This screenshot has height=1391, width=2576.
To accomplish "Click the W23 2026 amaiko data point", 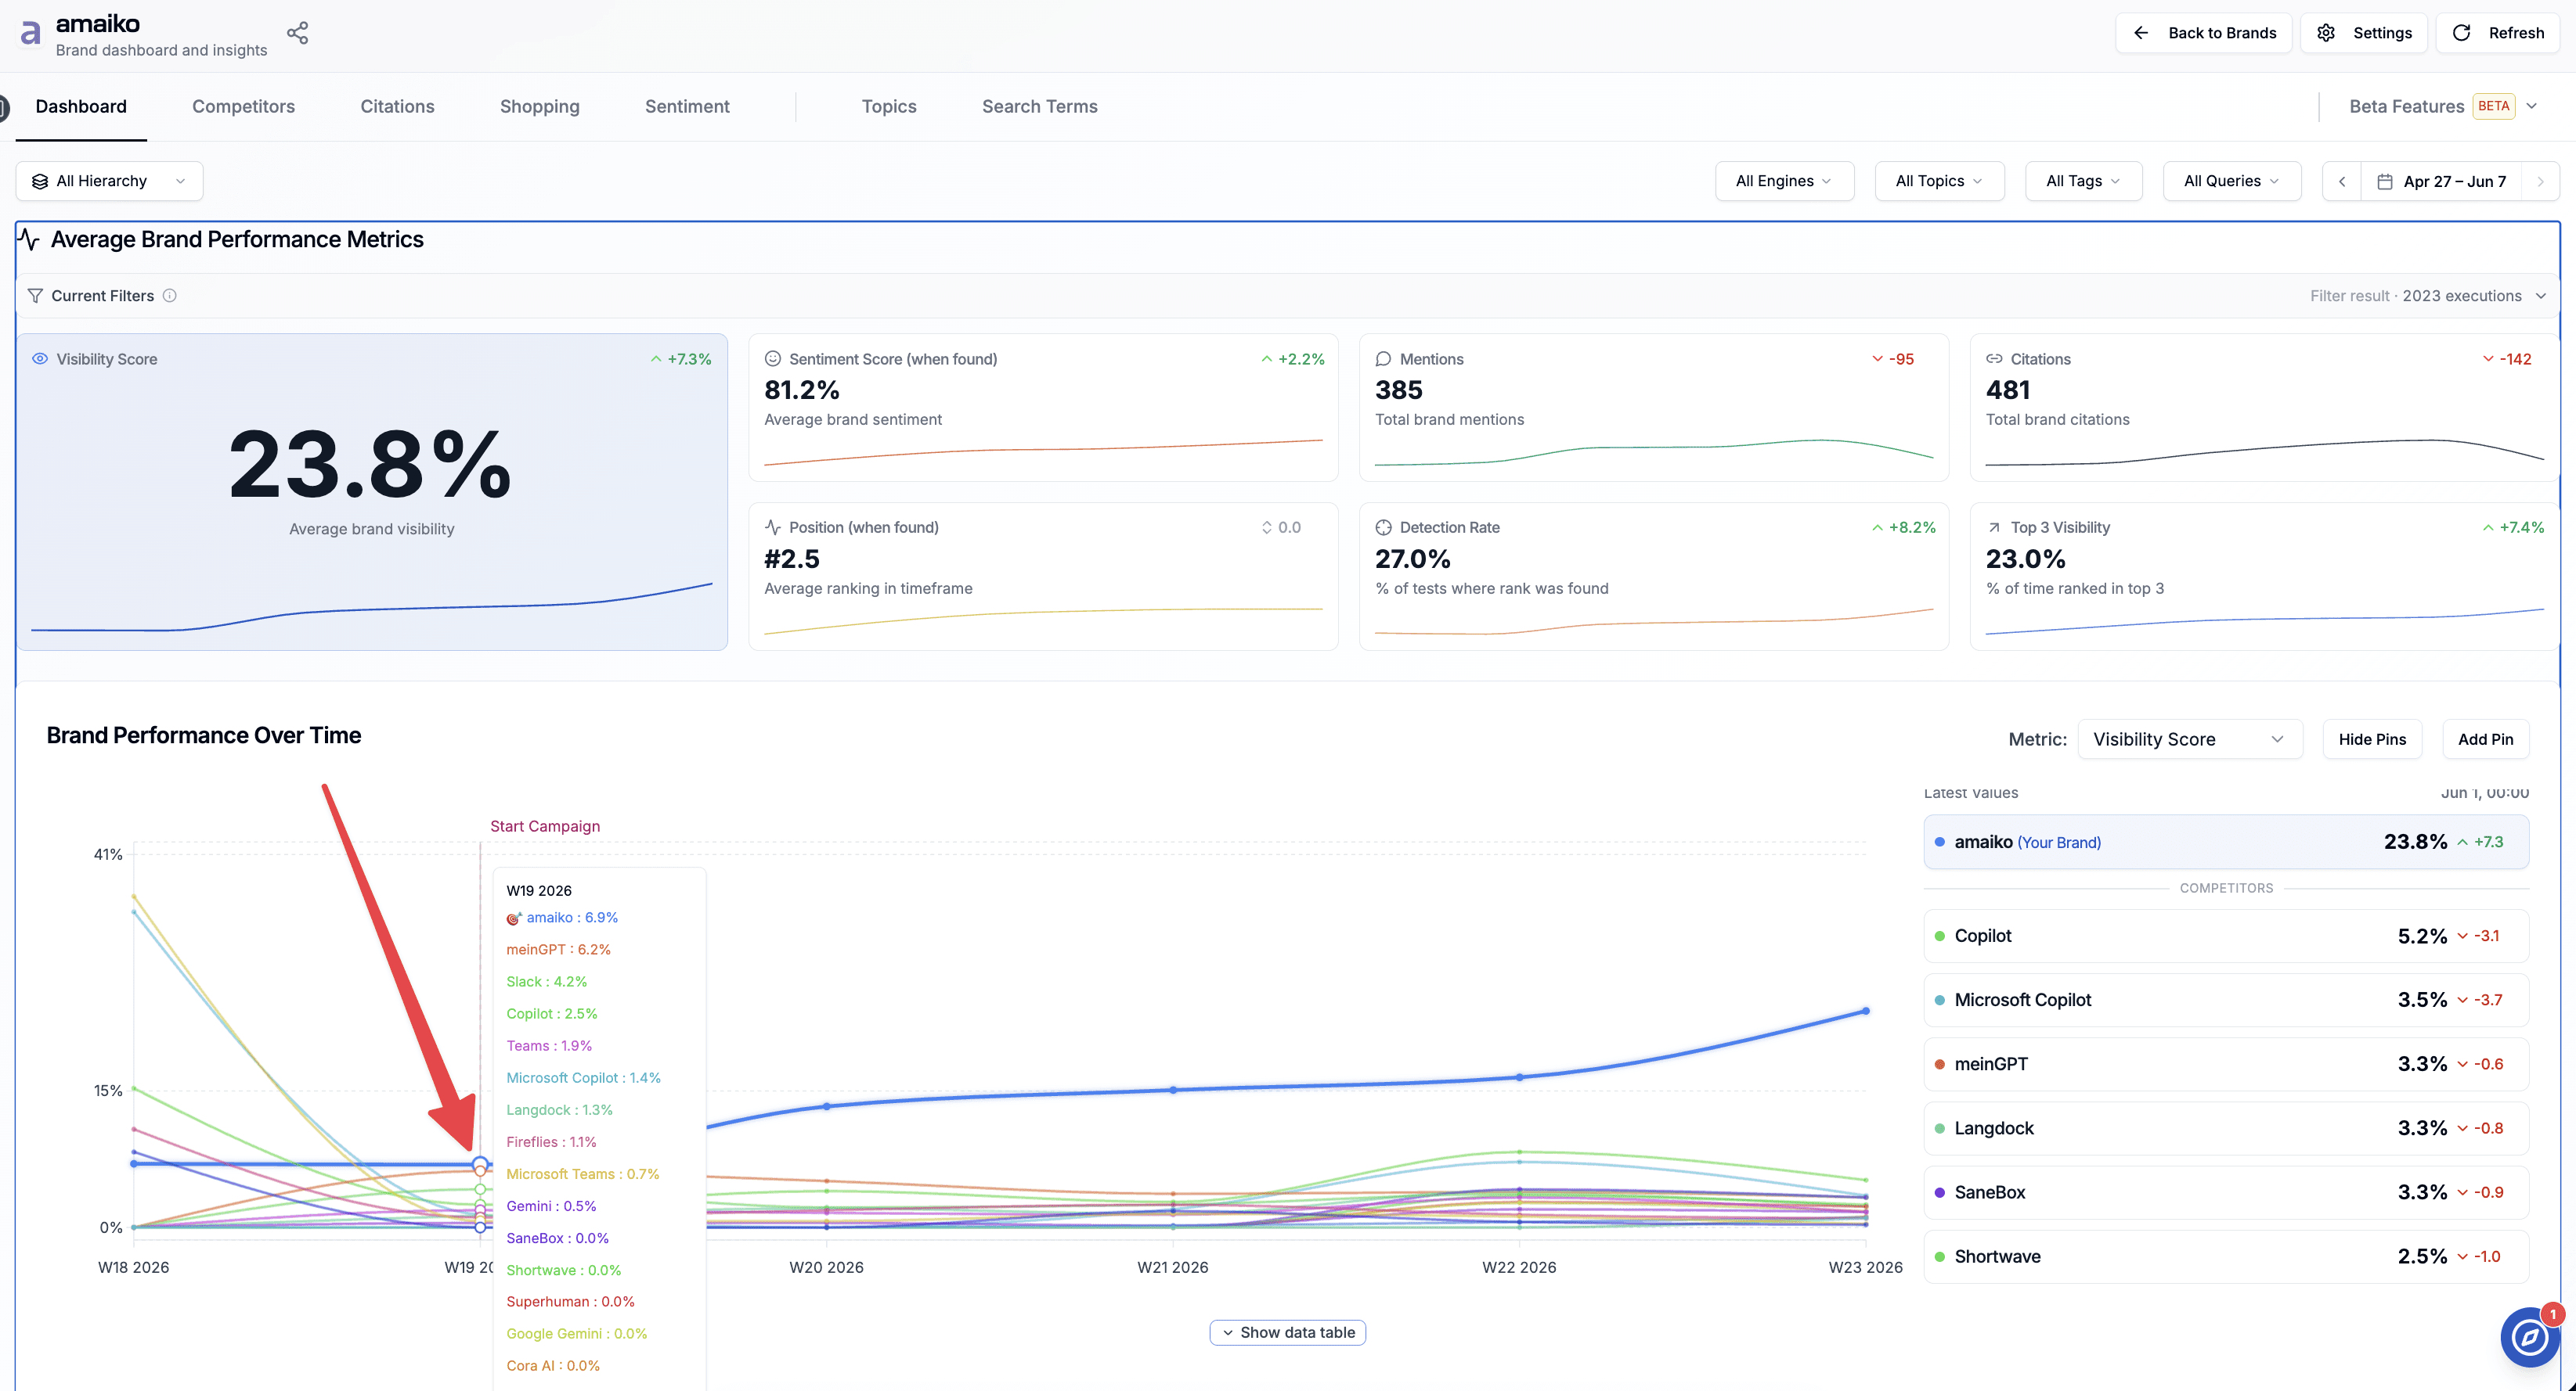I will click(x=1866, y=1012).
